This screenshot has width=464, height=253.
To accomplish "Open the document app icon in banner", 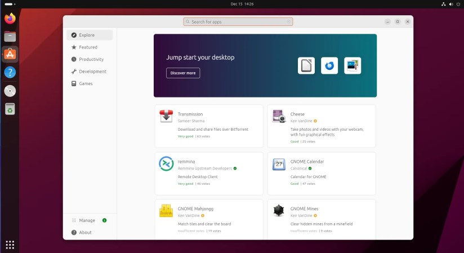I will point(306,65).
